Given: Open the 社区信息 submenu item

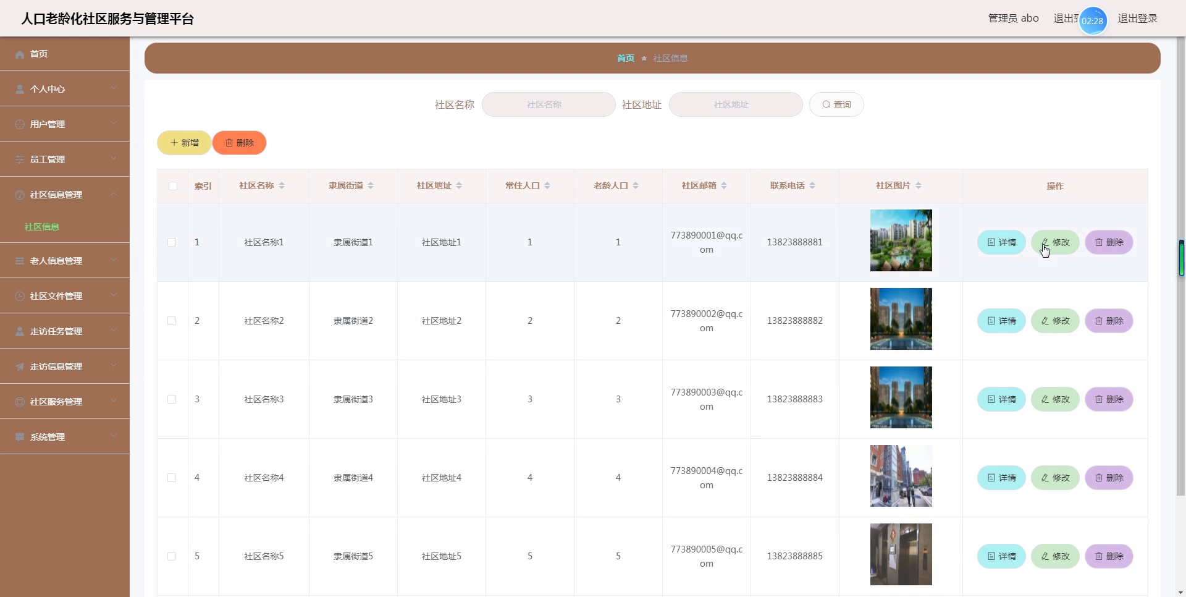Looking at the screenshot, I should click(42, 227).
